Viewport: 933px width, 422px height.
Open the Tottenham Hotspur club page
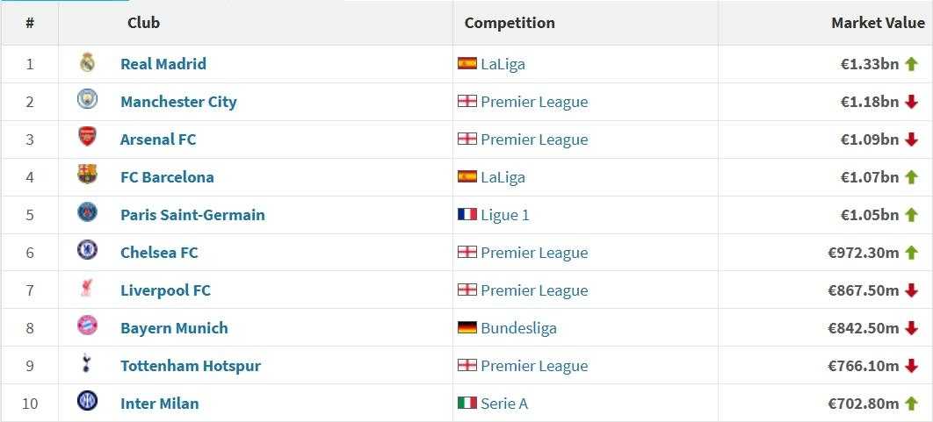[191, 366]
